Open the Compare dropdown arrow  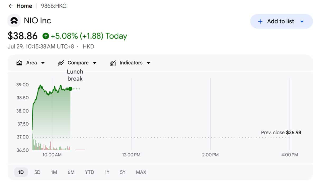click(x=95, y=63)
